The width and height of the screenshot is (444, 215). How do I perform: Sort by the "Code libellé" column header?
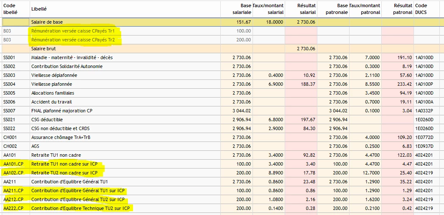click(9, 9)
